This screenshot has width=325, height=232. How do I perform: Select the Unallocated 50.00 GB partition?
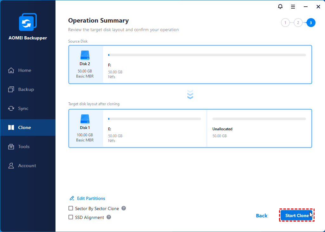pyautogui.click(x=259, y=128)
